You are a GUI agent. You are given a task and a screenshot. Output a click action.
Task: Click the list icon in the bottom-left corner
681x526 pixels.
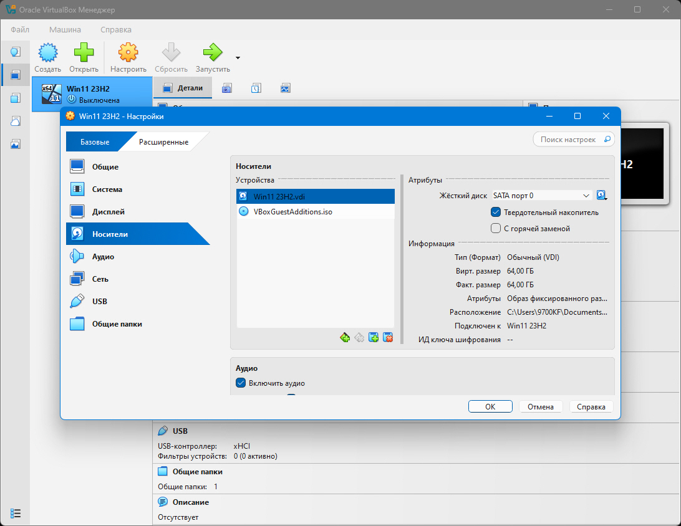click(15, 514)
